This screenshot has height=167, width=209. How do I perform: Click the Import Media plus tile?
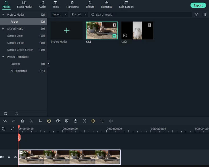tap(67, 30)
